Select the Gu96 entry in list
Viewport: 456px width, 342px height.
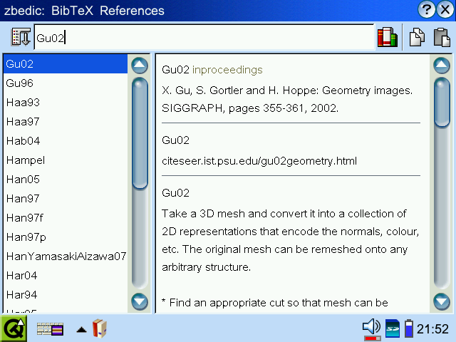[x=19, y=83]
